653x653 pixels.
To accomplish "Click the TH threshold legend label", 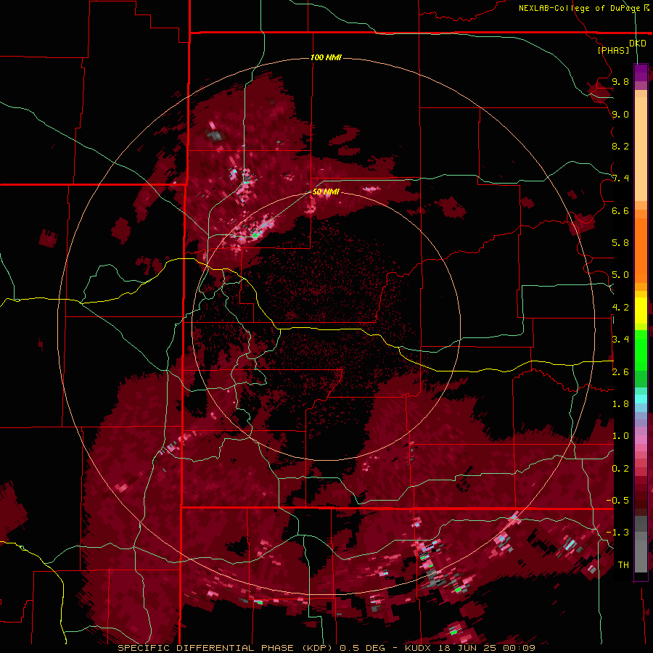I will pos(623,565).
